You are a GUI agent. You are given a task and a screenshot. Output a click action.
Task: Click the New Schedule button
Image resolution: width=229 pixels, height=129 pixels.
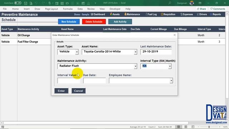coord(69,21)
